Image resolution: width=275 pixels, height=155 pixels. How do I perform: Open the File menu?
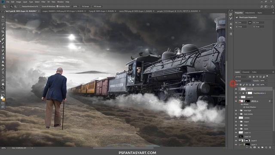coord(8,2)
